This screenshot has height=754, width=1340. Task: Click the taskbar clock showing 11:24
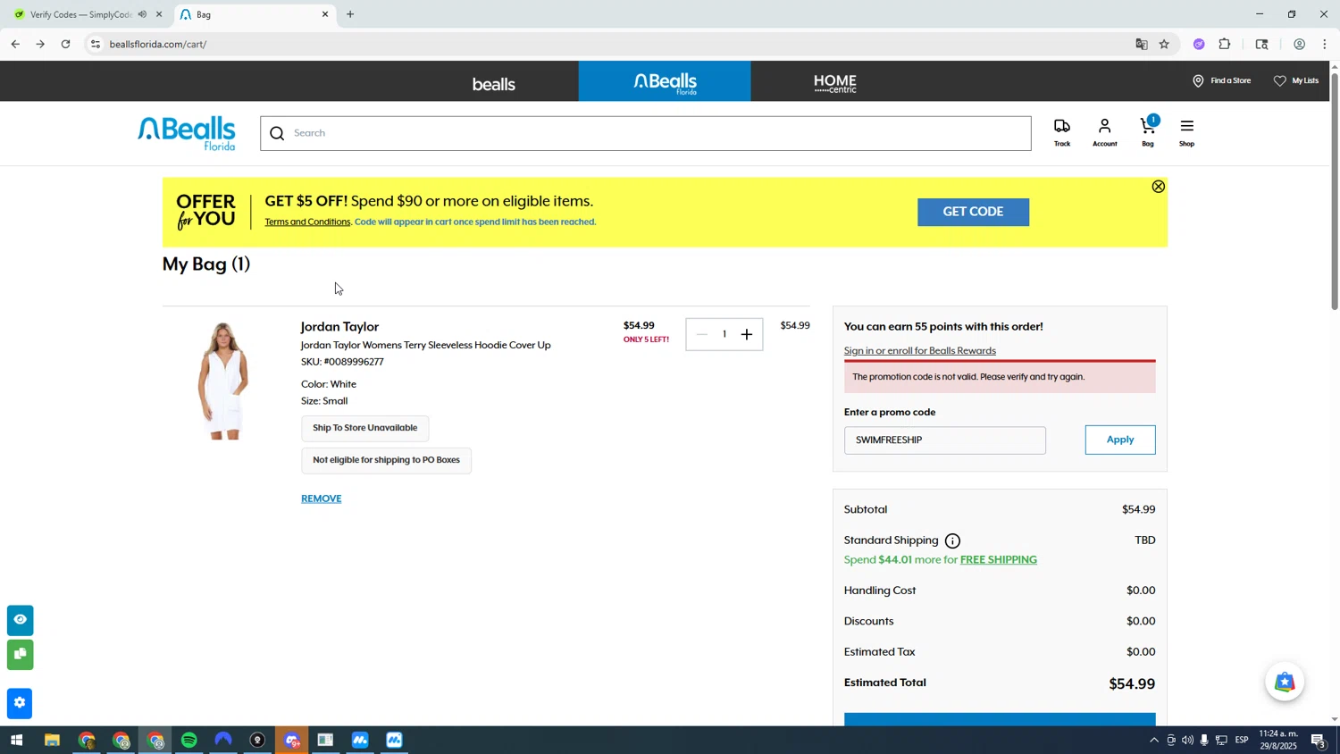pos(1277,740)
